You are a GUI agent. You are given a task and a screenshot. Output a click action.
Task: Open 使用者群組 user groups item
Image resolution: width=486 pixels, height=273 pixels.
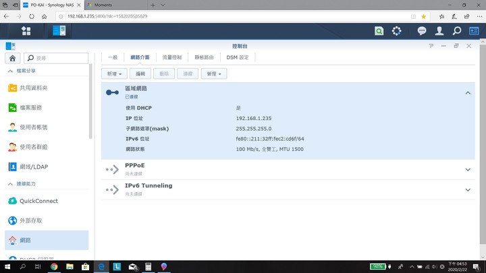(47, 147)
